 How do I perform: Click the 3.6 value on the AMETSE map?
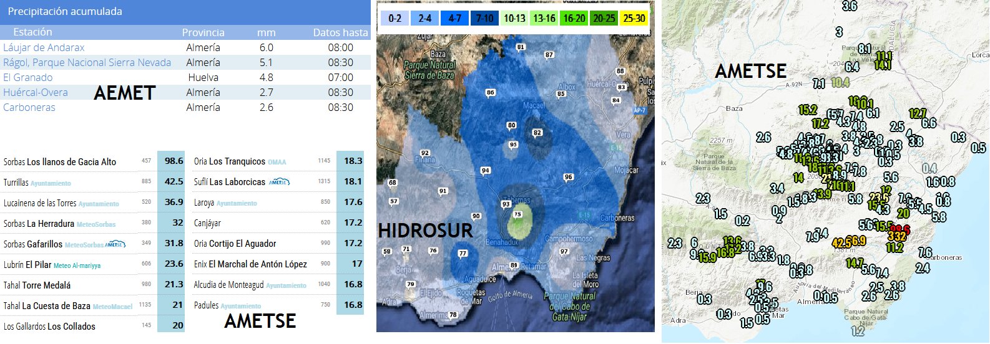pos(850,6)
